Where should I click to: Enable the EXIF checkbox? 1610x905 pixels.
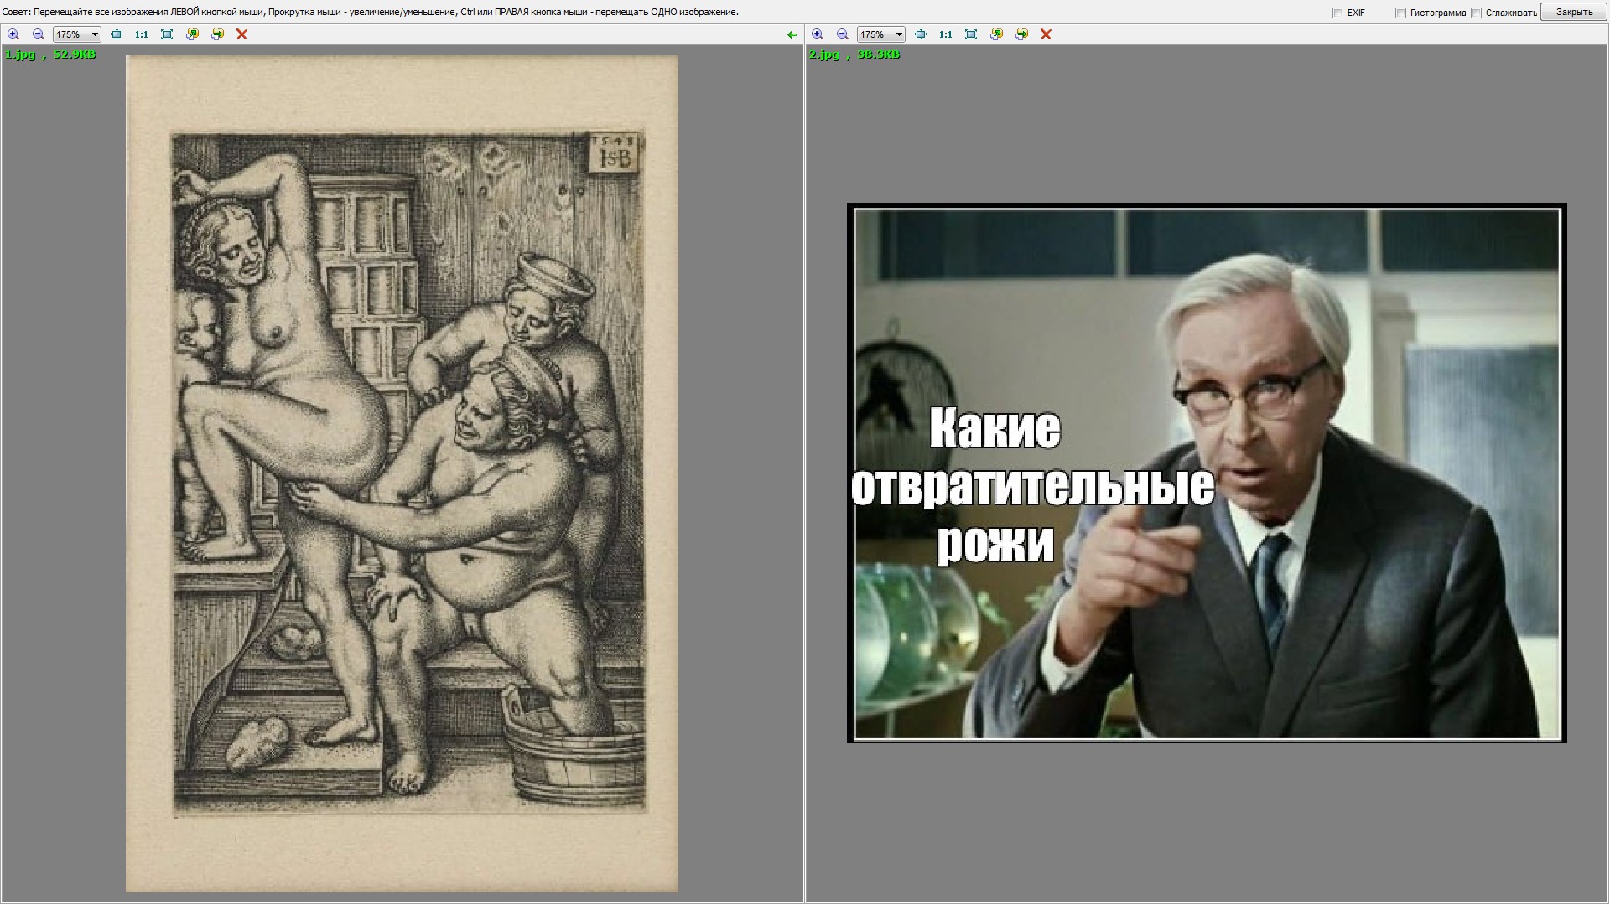coord(1337,13)
